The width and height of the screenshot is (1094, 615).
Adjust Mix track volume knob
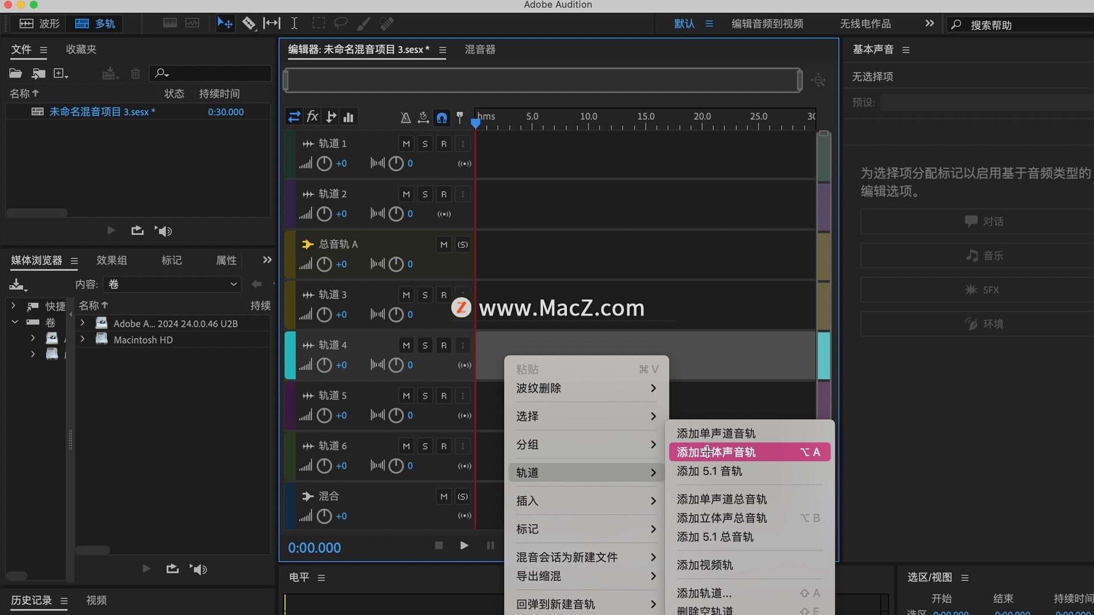324,516
